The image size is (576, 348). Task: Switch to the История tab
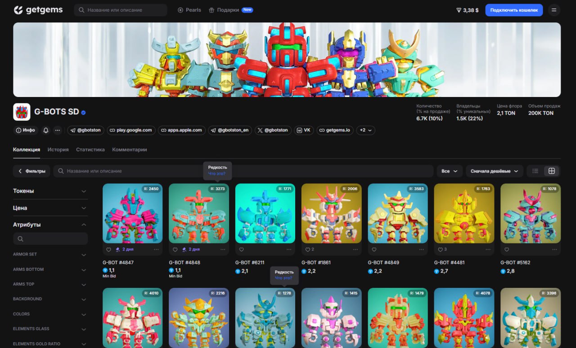pos(58,150)
